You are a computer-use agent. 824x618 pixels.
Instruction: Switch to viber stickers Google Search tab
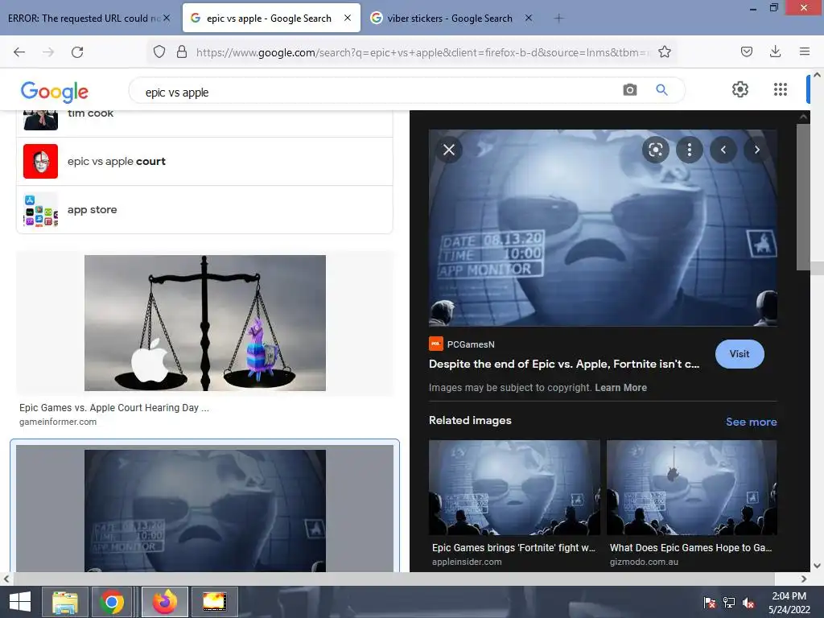[x=449, y=19]
